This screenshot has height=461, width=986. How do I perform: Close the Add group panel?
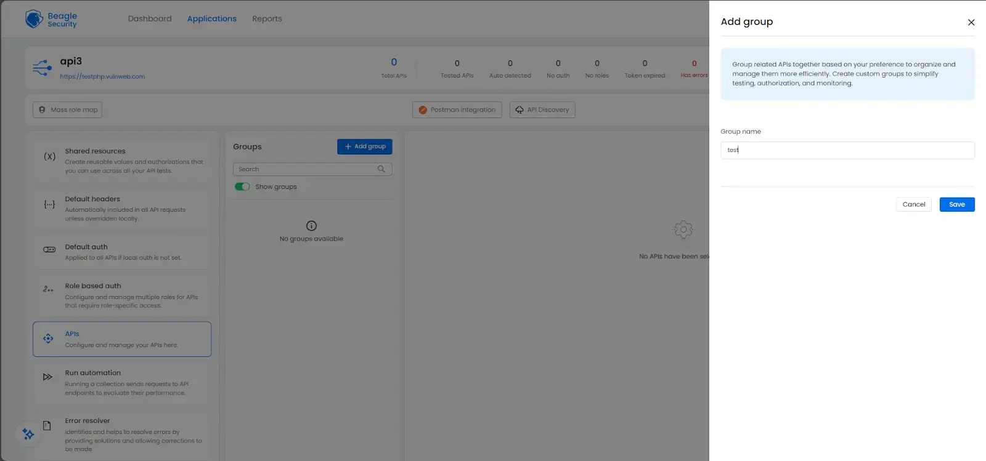[971, 22]
